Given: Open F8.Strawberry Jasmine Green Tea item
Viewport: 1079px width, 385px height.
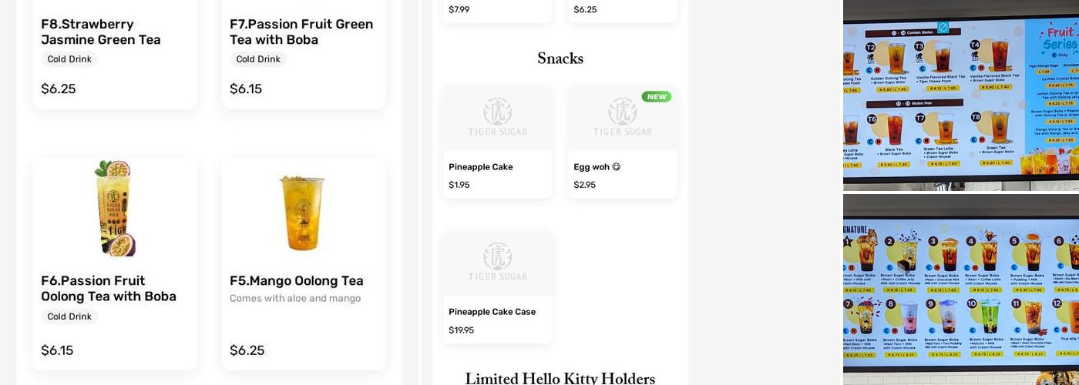Looking at the screenshot, I should point(101,32).
